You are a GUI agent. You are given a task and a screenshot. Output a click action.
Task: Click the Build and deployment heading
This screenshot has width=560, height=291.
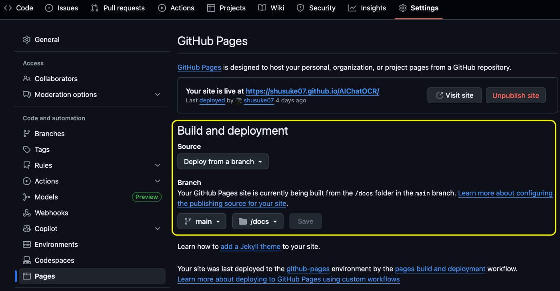pyautogui.click(x=233, y=131)
